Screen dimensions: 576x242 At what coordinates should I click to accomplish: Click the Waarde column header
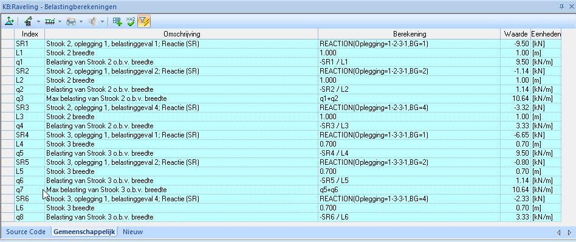tap(515, 34)
